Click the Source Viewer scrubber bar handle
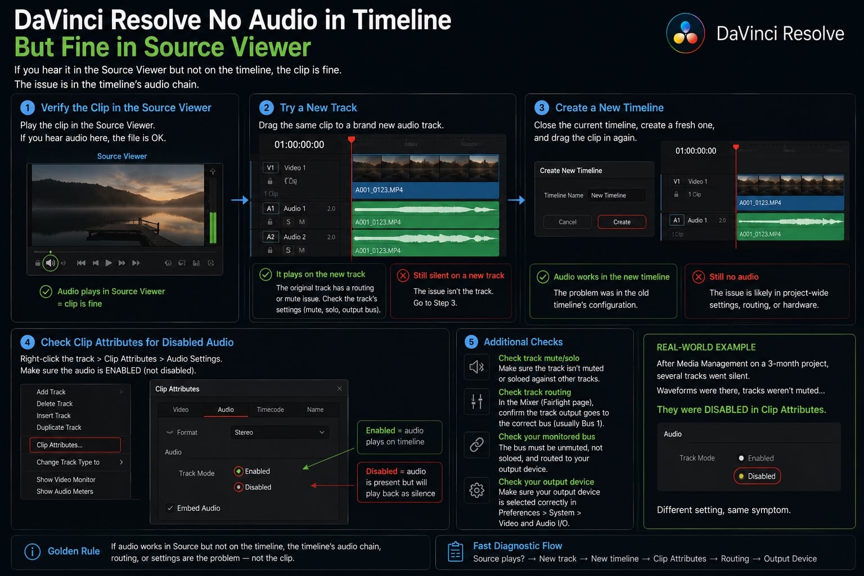 (51, 252)
